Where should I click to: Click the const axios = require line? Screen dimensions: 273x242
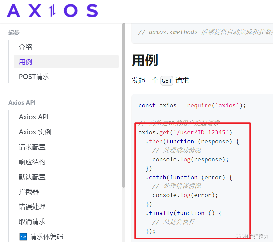[x=192, y=105]
